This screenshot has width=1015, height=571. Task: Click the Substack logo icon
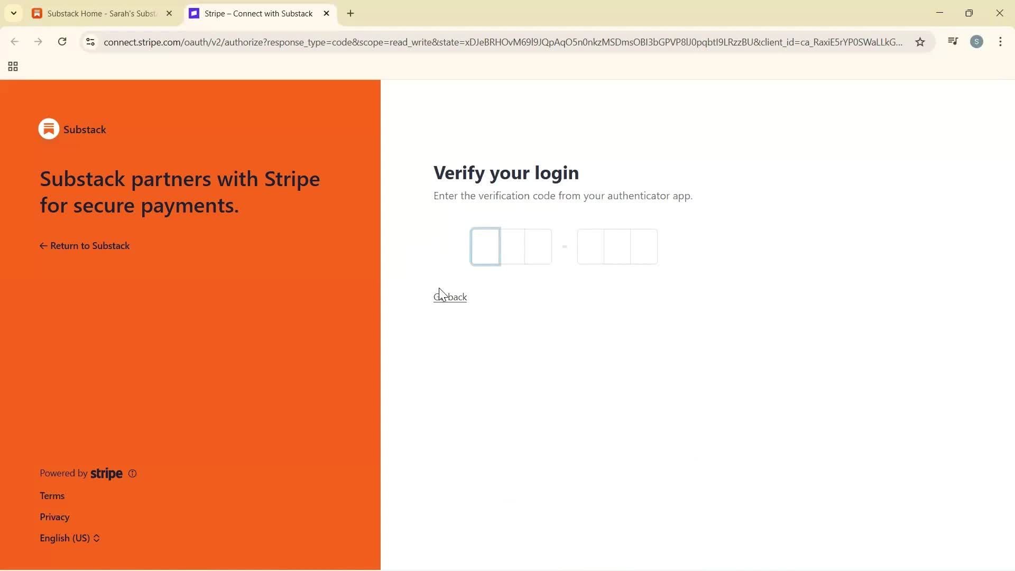(x=48, y=128)
